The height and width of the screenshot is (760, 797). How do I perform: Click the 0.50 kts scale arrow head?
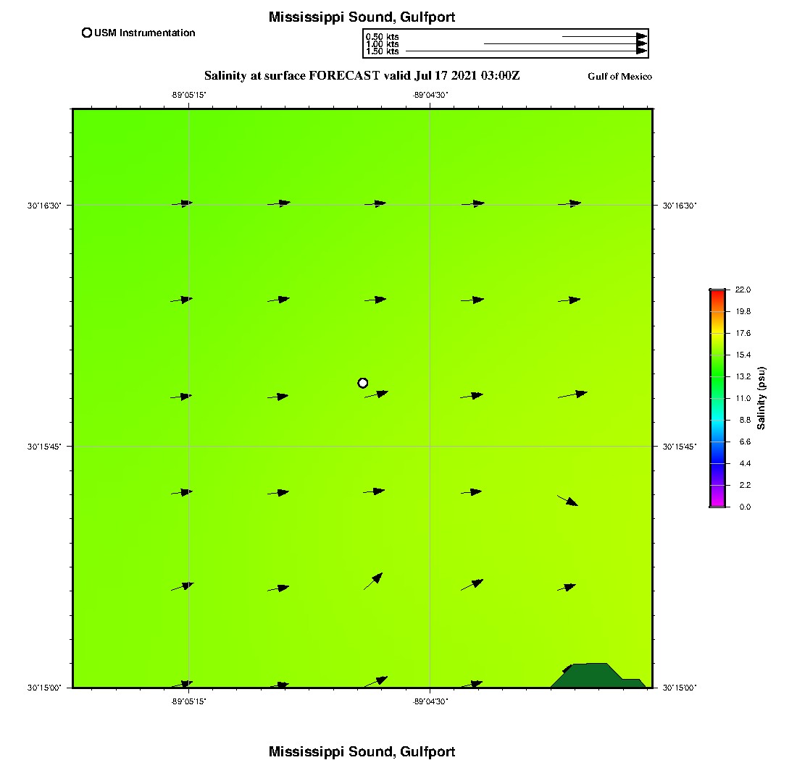pos(641,36)
